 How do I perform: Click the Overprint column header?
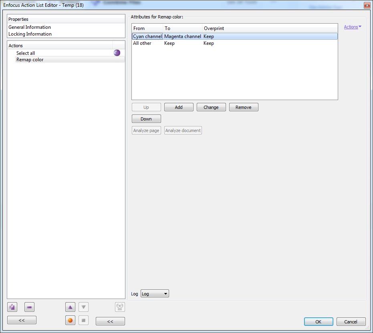(270, 28)
